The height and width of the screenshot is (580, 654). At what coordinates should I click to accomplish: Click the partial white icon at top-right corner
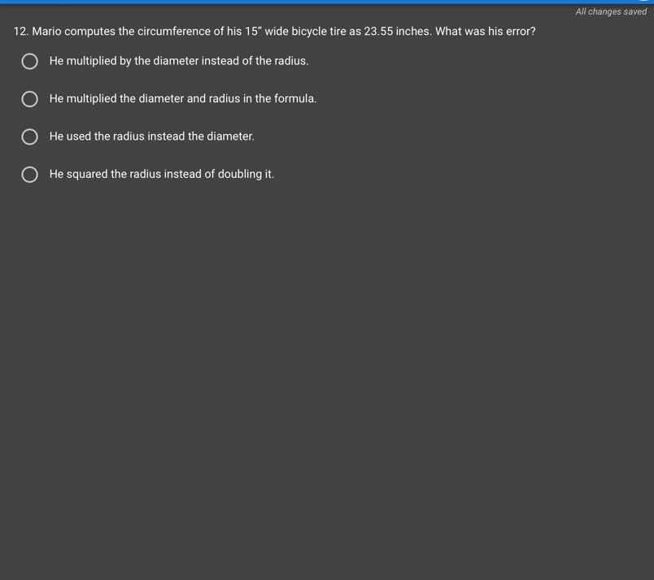[x=645, y=1]
